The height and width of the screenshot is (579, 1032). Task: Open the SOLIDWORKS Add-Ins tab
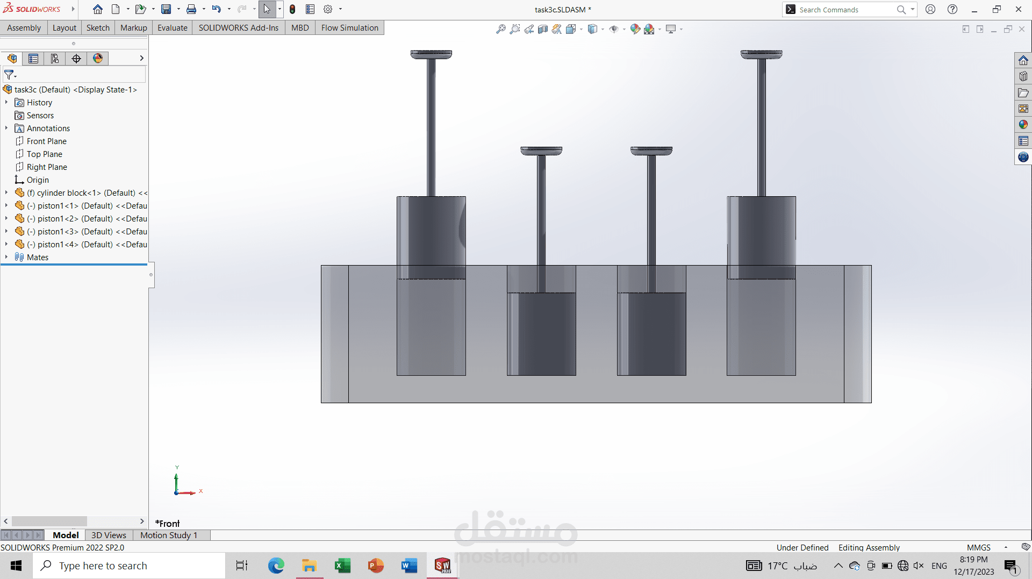click(239, 28)
